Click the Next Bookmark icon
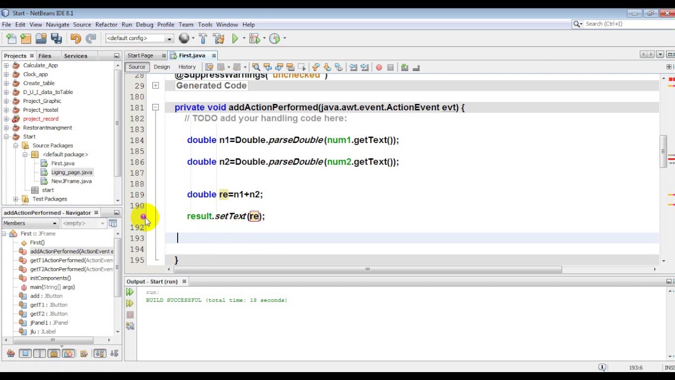Viewport: 675px width, 380px height. pos(327,67)
